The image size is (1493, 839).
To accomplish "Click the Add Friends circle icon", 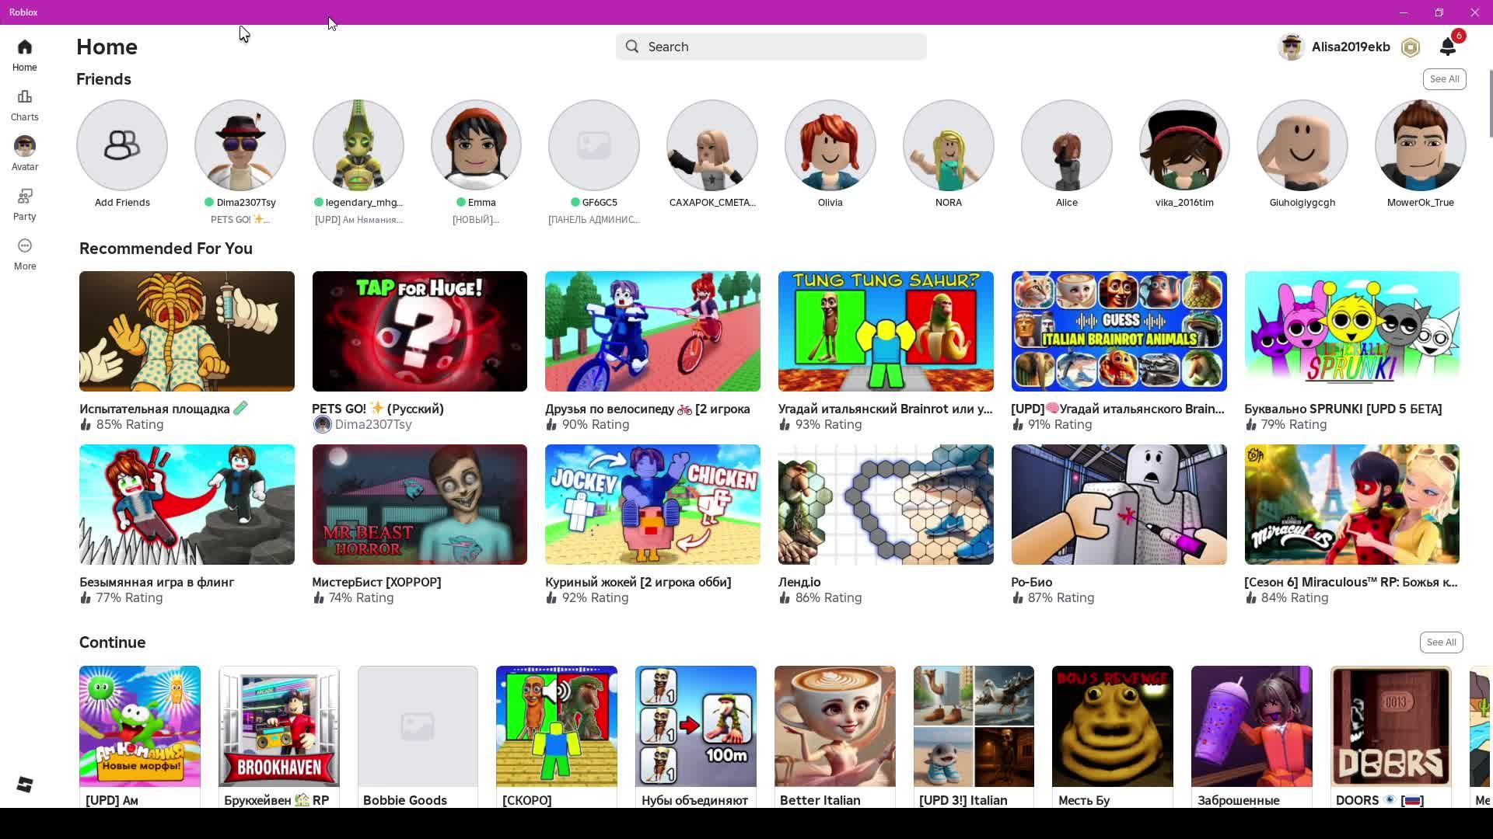I will (122, 145).
